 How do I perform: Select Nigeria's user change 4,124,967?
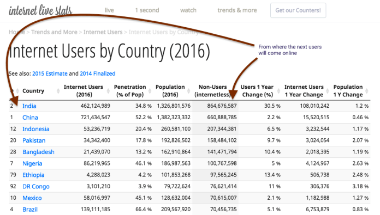point(317,163)
